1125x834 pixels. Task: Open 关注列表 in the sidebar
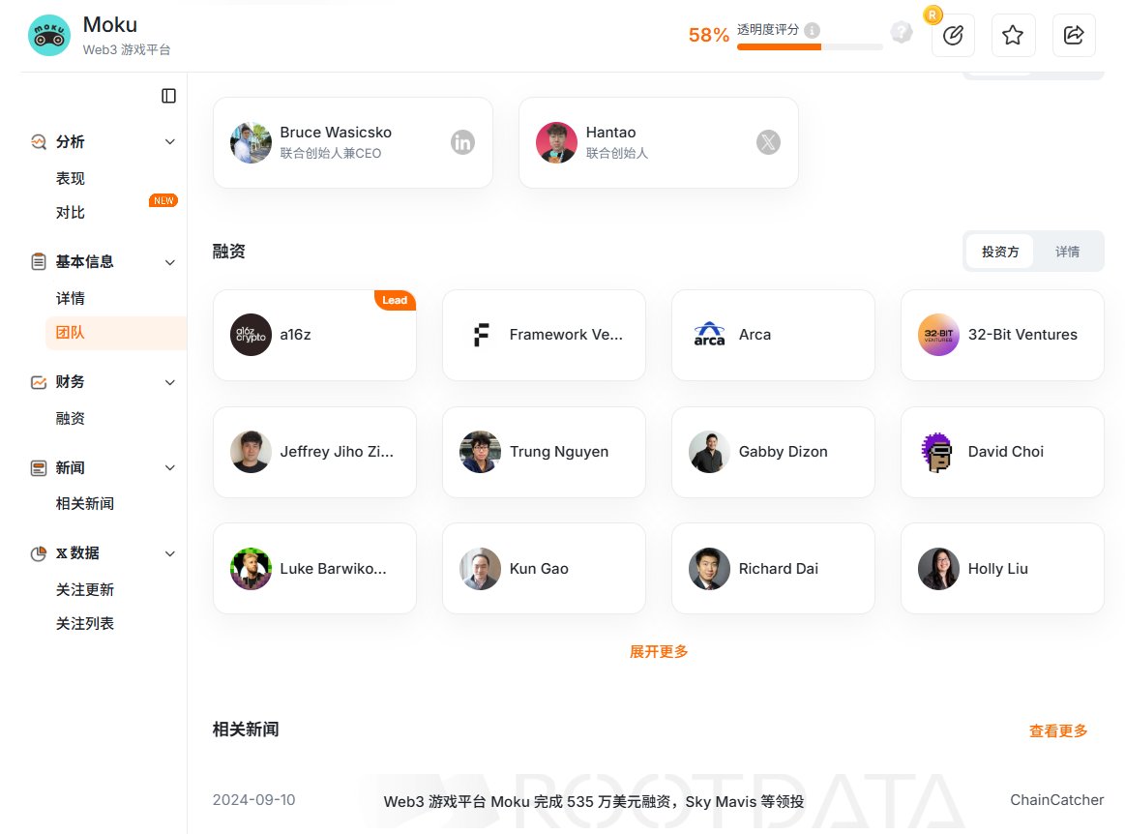(x=85, y=623)
